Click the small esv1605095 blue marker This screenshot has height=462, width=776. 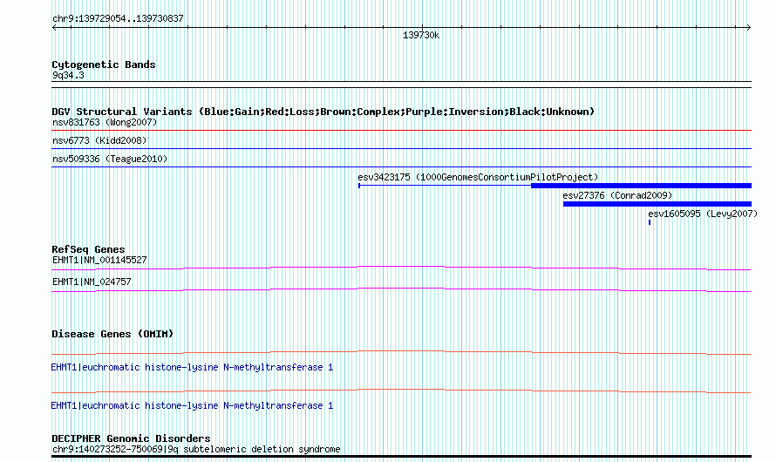(x=650, y=222)
